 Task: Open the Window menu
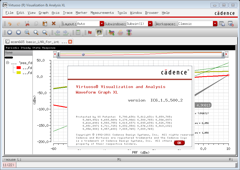[136, 13]
